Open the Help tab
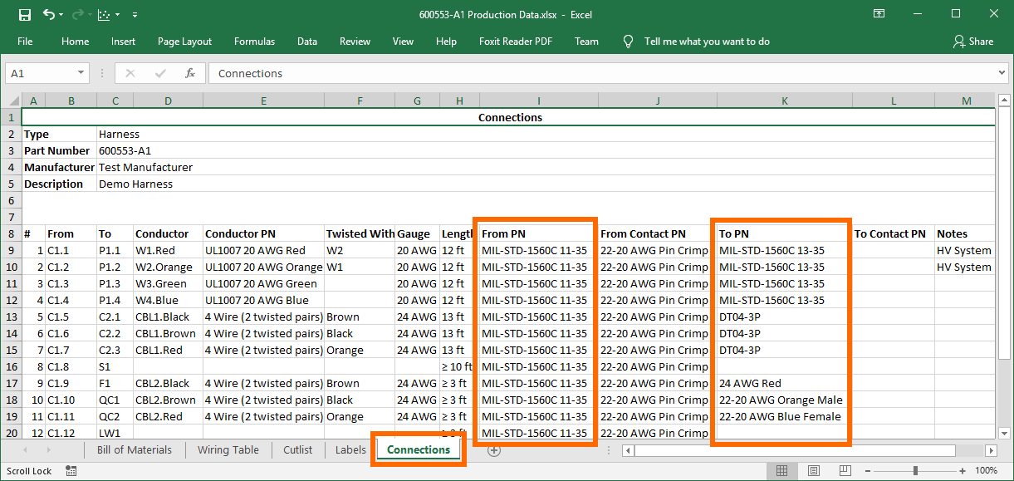The image size is (1014, 481). click(446, 42)
